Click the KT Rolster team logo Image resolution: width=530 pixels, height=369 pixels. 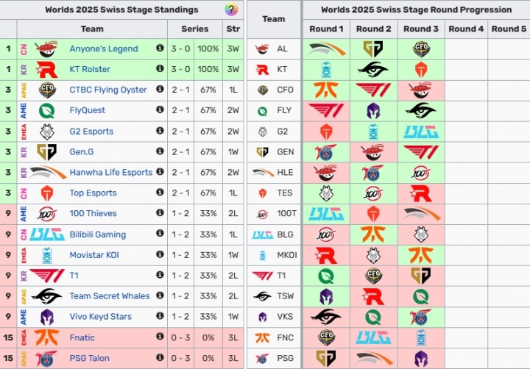46,69
